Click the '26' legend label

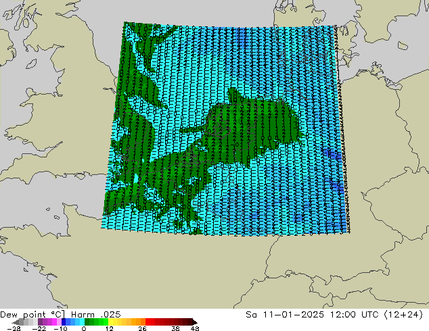tap(142, 328)
